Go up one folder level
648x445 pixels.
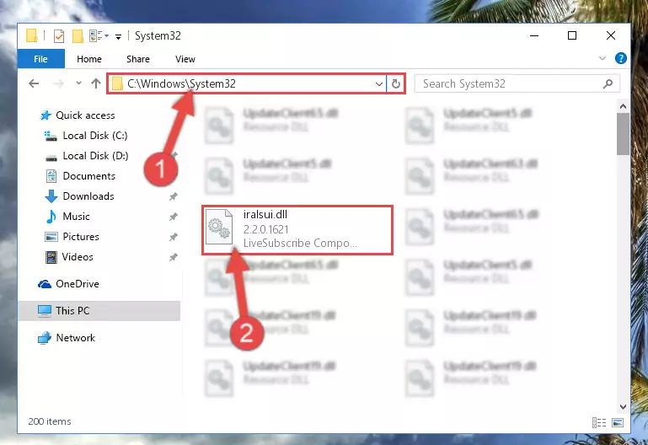96,83
